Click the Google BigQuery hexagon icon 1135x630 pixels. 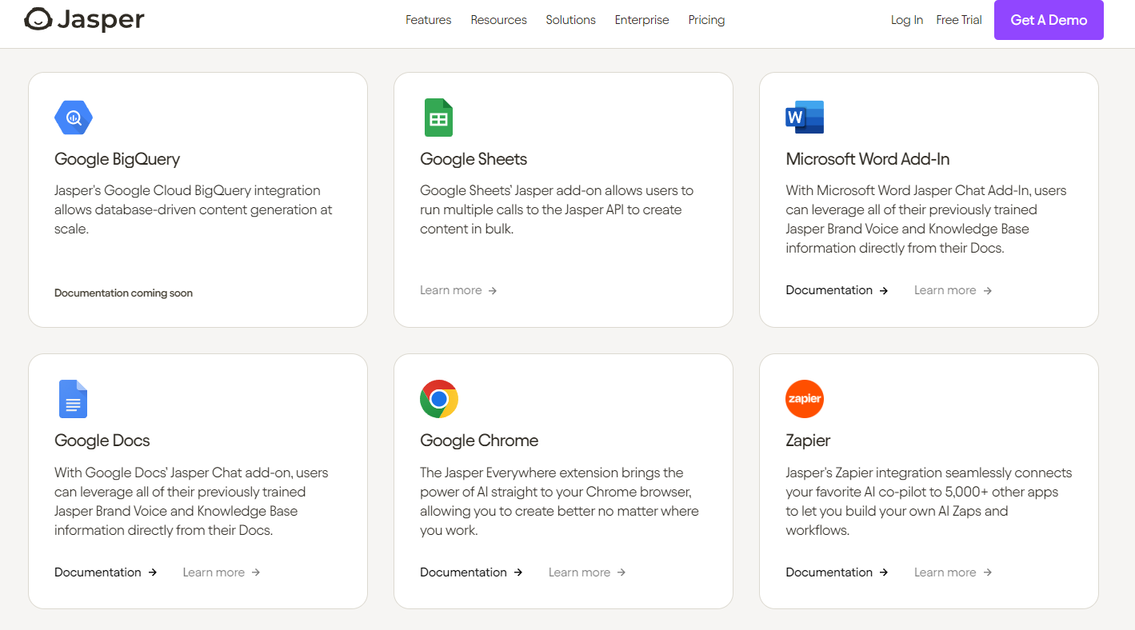(74, 118)
